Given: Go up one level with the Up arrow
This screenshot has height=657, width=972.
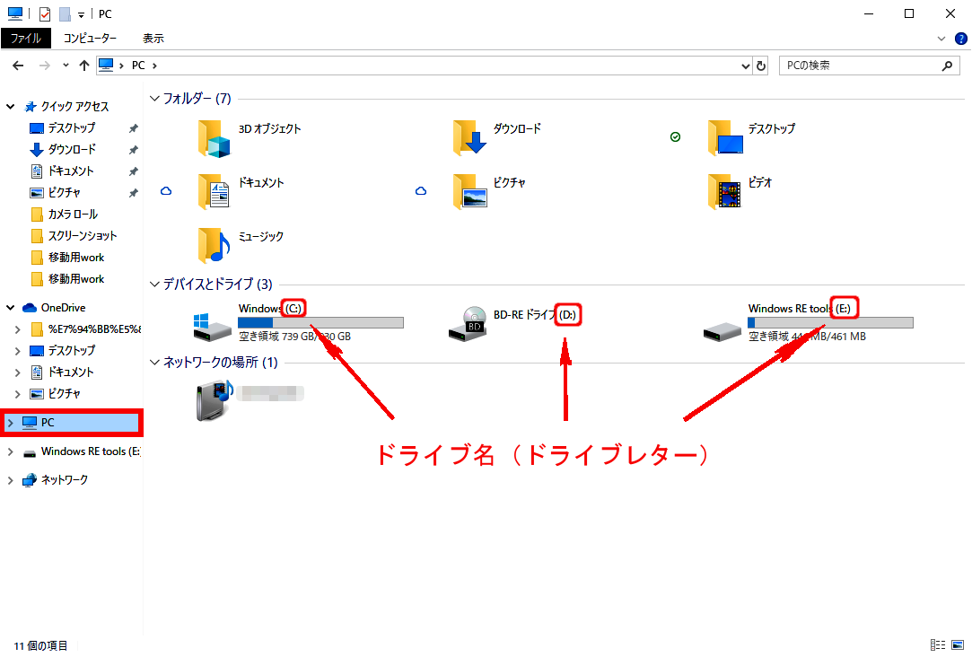Looking at the screenshot, I should click(x=84, y=66).
